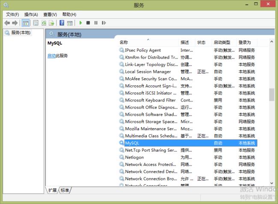Open the Properties toolbar icon
The width and height of the screenshot is (278, 204).
(36, 23)
